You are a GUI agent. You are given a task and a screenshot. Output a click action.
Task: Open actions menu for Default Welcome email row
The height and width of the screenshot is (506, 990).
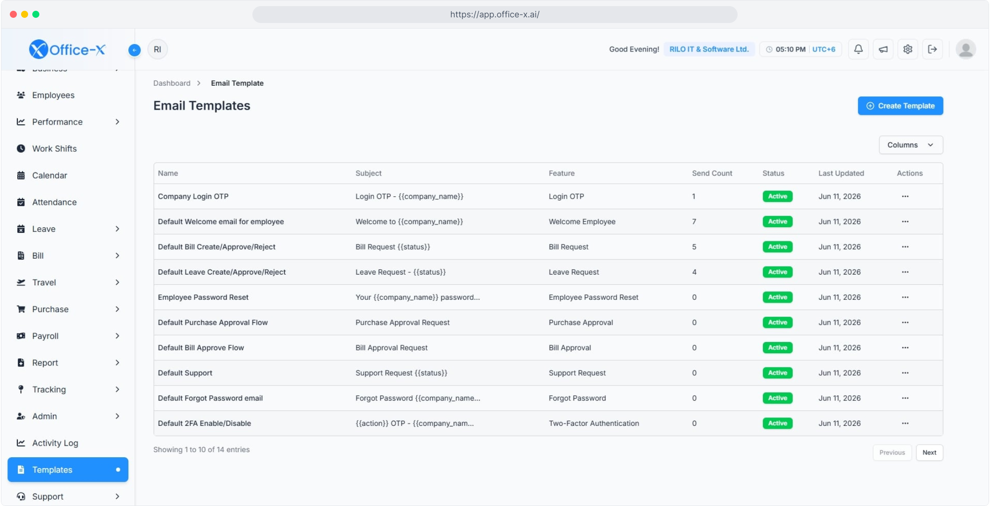tap(905, 222)
